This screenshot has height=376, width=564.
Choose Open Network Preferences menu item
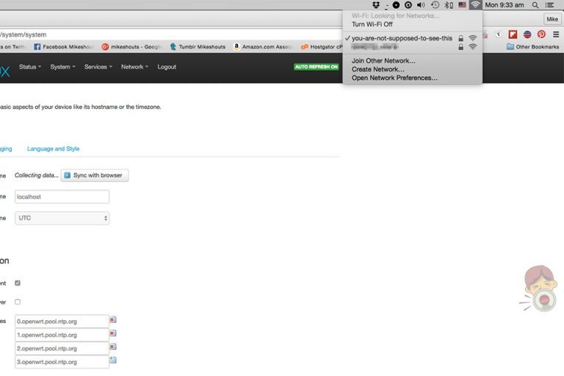(x=394, y=78)
